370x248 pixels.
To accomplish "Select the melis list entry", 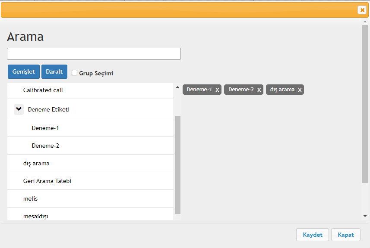I will point(90,198).
